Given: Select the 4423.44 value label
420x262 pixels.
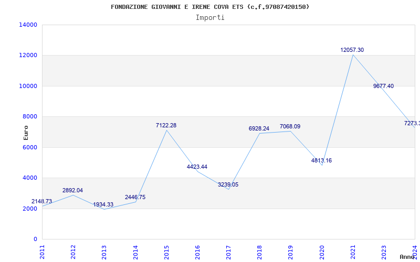Looking at the screenshot, I should click(197, 167).
